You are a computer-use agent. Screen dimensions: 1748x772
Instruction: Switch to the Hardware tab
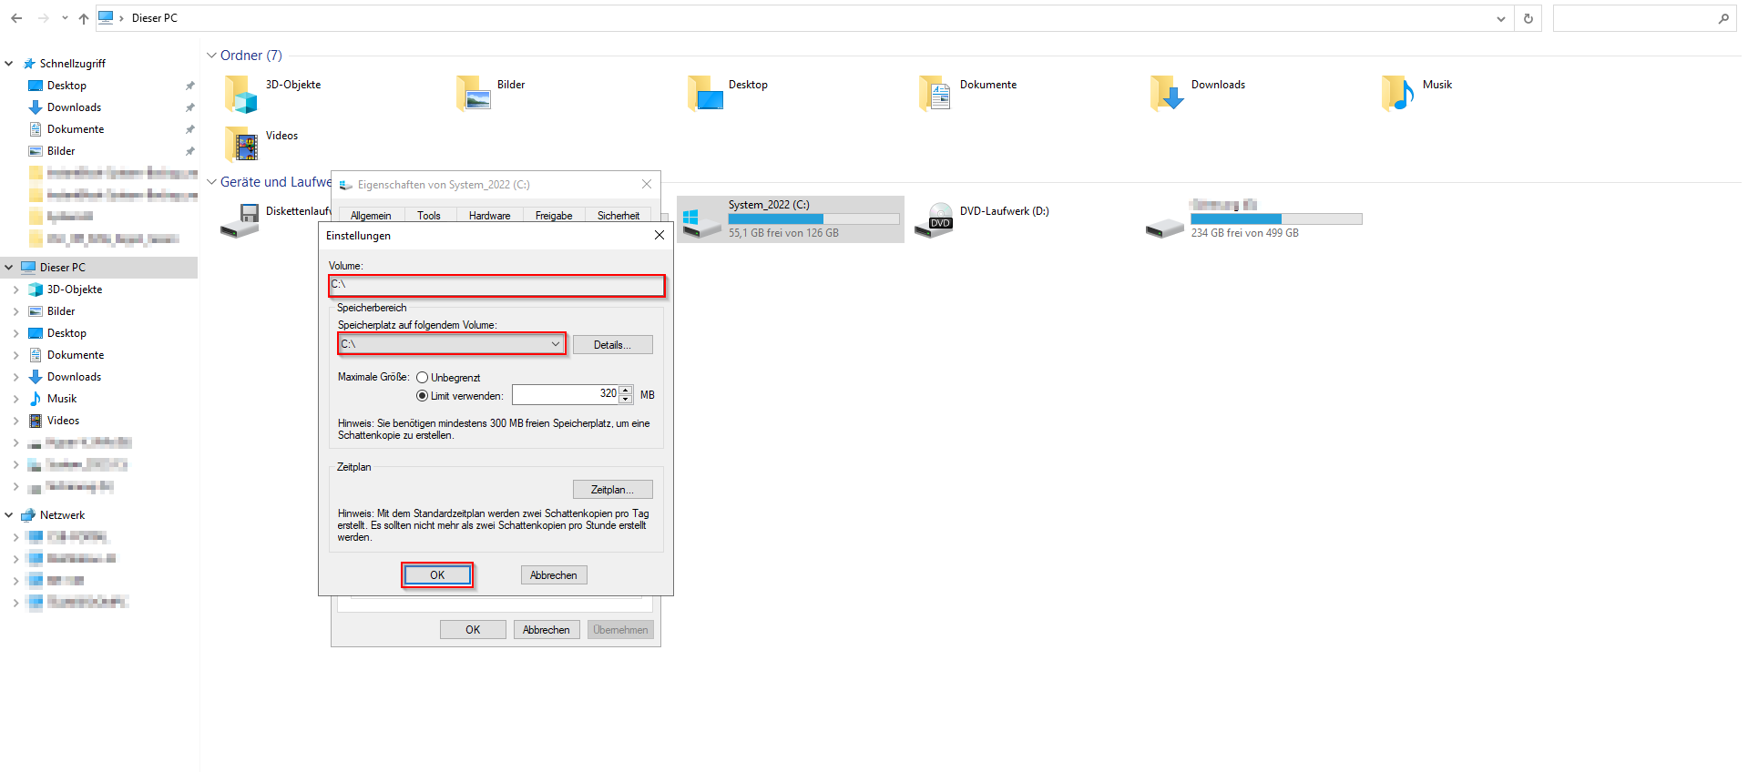pos(489,216)
